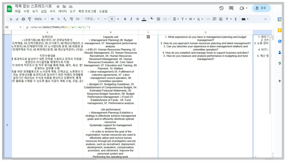Open Keep in the side panel

tap(280, 30)
